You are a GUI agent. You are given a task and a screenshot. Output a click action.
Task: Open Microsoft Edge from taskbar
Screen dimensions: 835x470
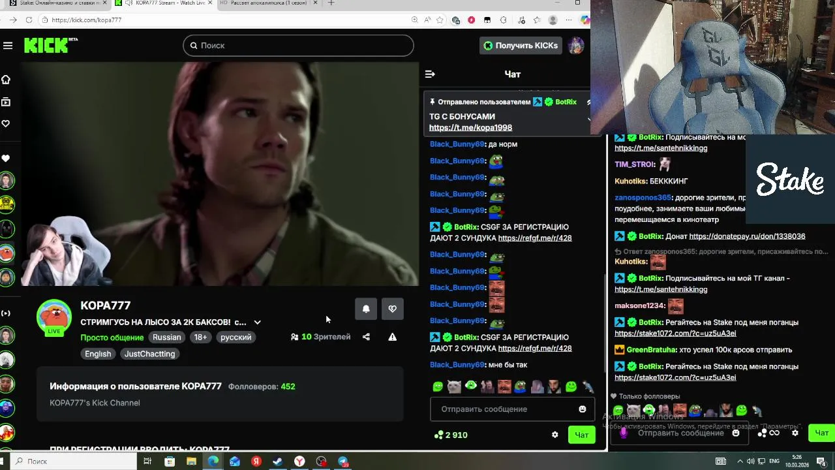point(213,461)
